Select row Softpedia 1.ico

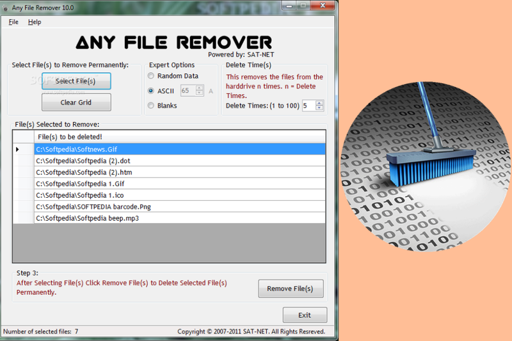tap(180, 194)
